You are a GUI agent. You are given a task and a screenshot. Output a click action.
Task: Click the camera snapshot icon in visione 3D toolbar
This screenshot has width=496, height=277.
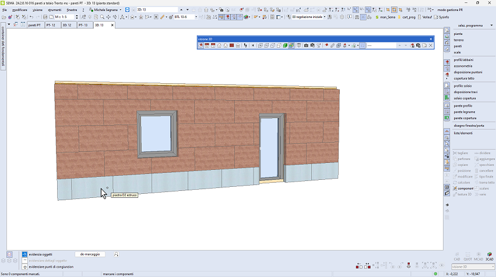pos(306,45)
